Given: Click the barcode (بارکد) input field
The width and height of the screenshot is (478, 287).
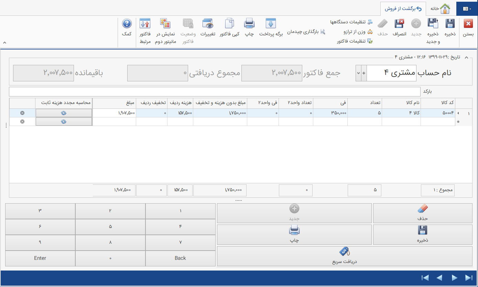Looking at the screenshot, I should [214, 92].
